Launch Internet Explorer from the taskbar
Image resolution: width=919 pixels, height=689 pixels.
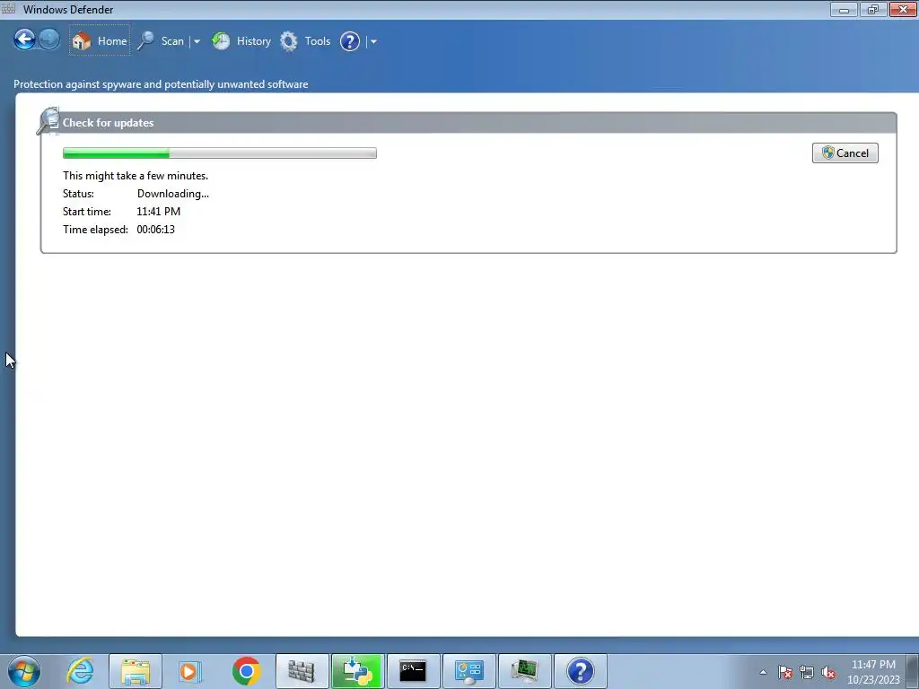[x=80, y=671]
